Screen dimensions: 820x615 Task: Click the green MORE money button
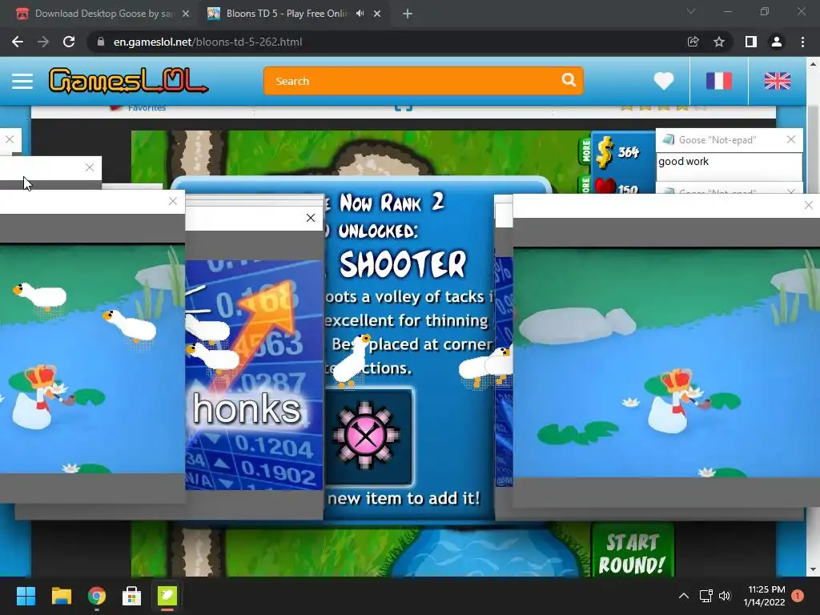(585, 151)
